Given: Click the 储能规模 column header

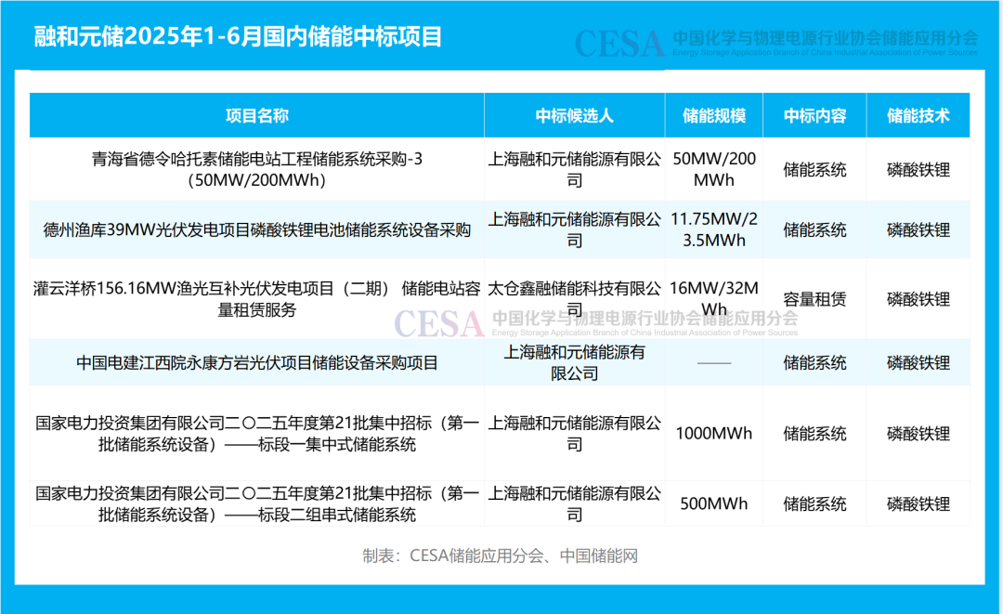Looking at the screenshot, I should [713, 116].
